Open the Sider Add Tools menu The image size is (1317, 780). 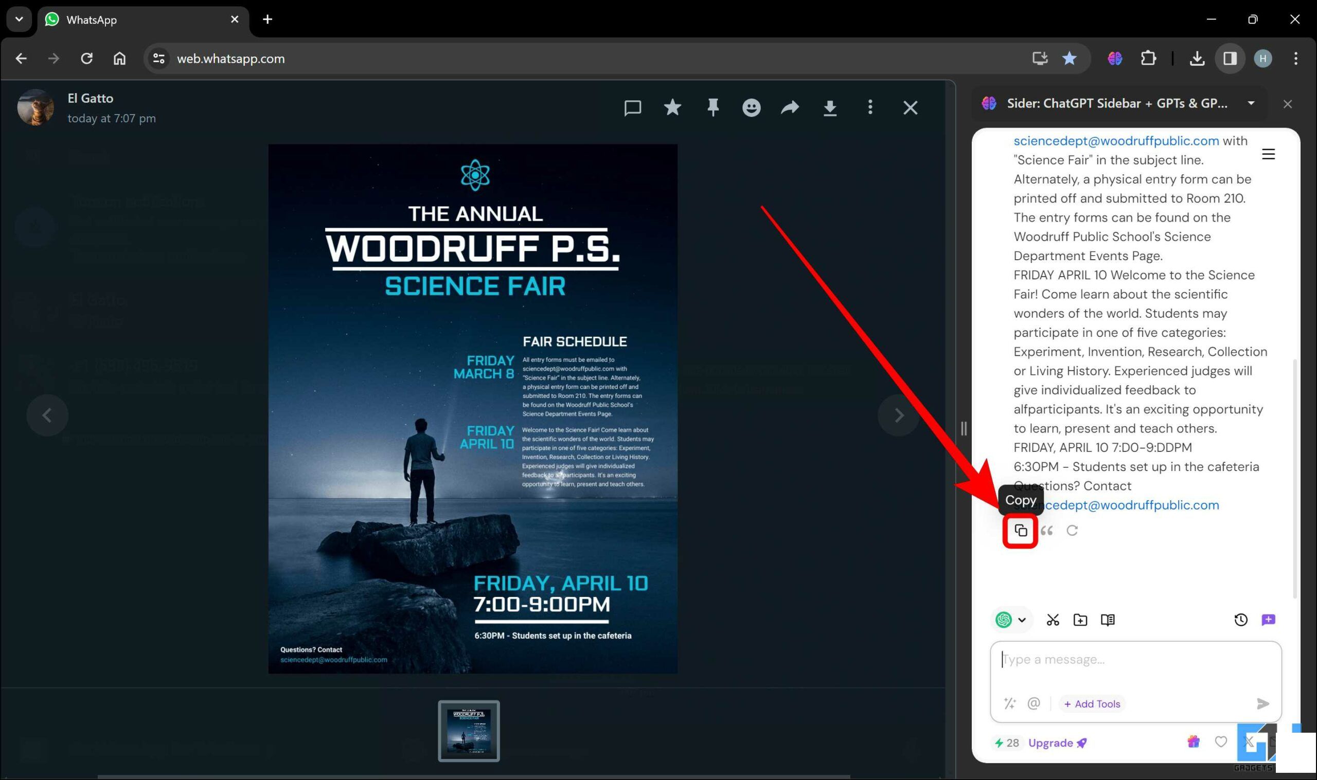pos(1093,703)
